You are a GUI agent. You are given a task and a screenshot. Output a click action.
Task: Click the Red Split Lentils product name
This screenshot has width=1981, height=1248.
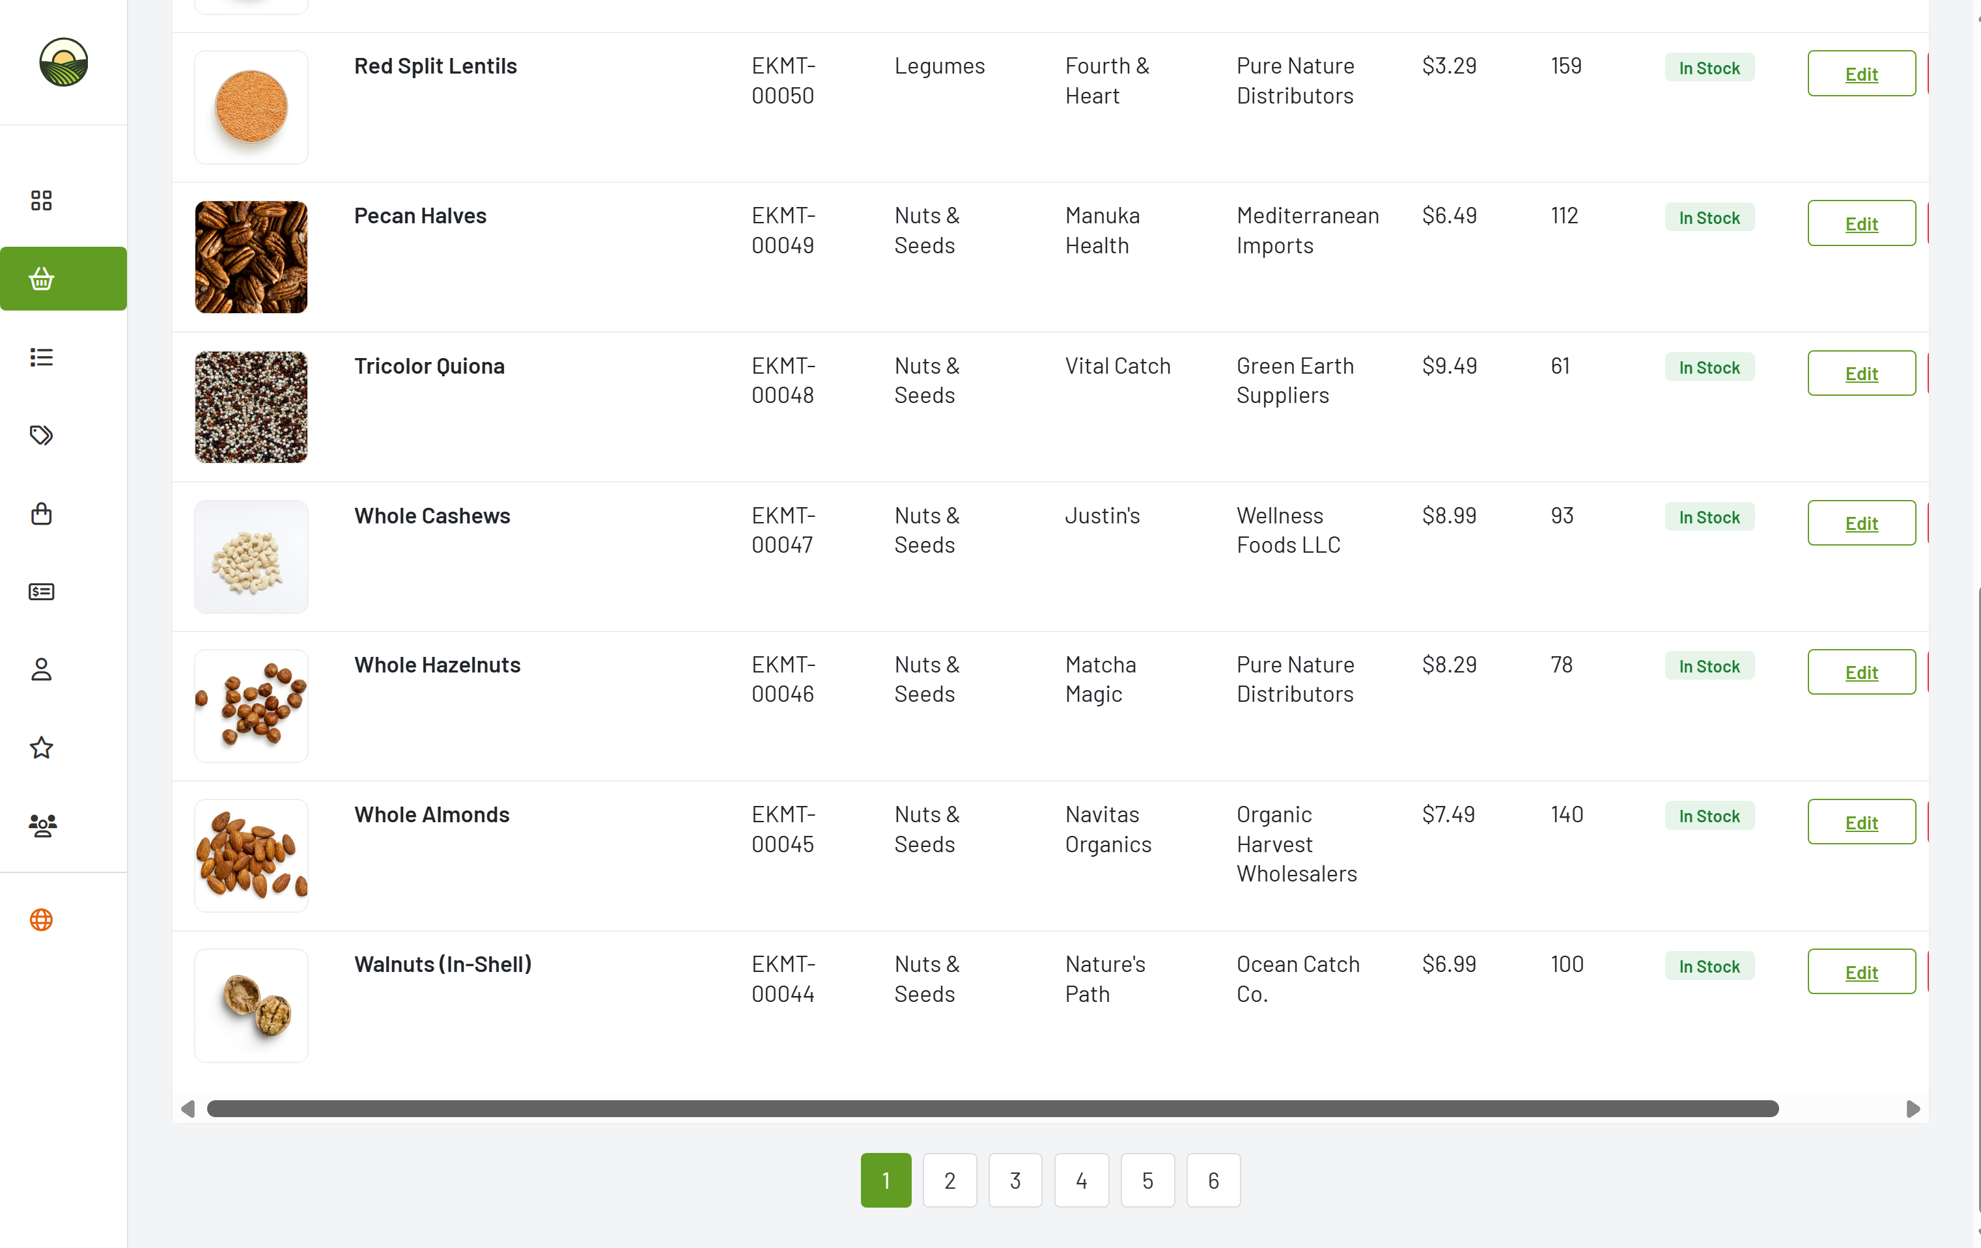(435, 66)
